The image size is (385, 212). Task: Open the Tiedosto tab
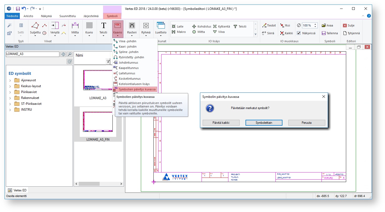pyautogui.click(x=12, y=16)
